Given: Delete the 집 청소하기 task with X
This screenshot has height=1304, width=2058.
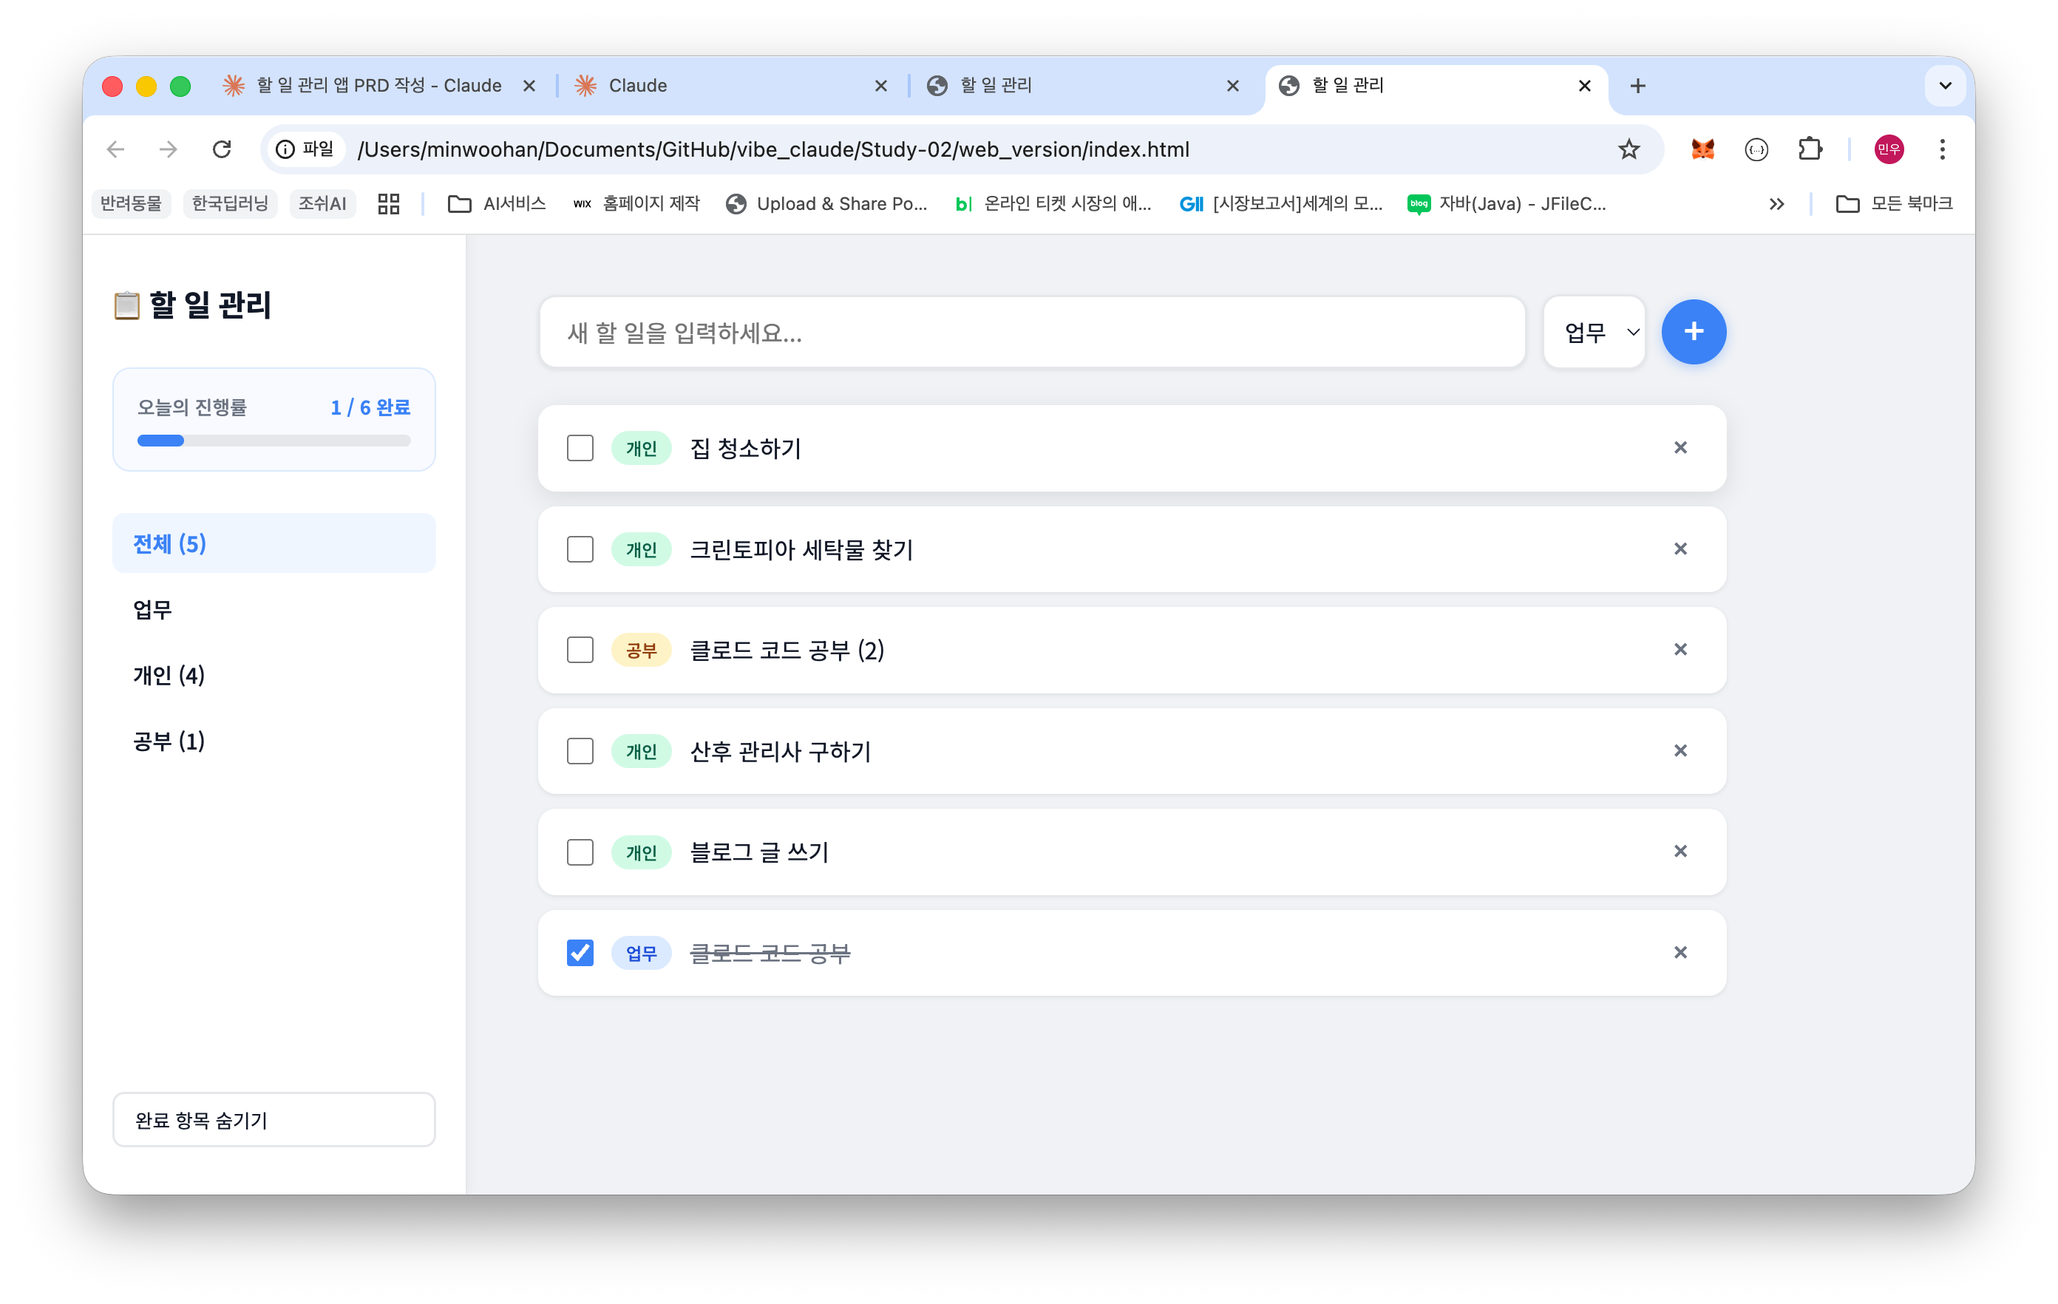Looking at the screenshot, I should [1680, 448].
